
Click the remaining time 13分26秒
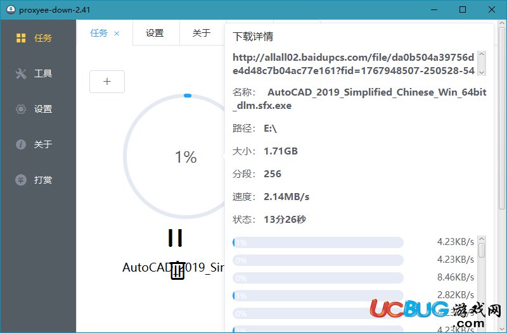(285, 220)
